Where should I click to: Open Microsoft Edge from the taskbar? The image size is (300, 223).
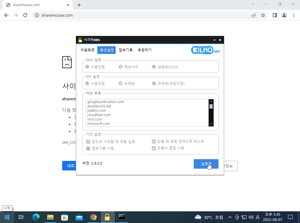pyautogui.click(x=36, y=217)
